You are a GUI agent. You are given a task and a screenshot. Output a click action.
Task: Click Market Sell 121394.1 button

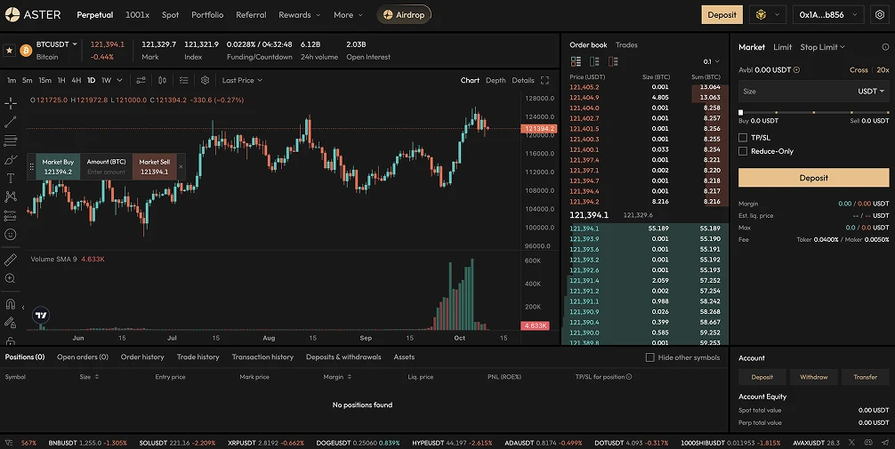pos(154,166)
